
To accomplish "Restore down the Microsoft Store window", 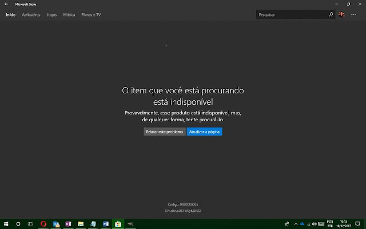I will coord(348,4).
